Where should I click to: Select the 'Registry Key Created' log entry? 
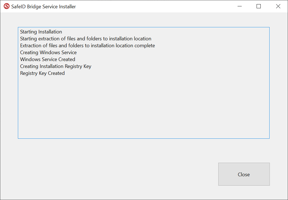(42, 73)
